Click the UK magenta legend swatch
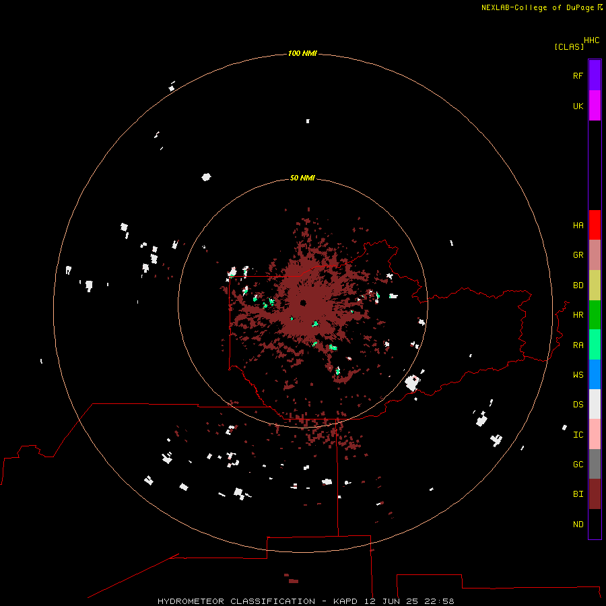Image resolution: width=606 pixels, height=606 pixels. pos(595,106)
